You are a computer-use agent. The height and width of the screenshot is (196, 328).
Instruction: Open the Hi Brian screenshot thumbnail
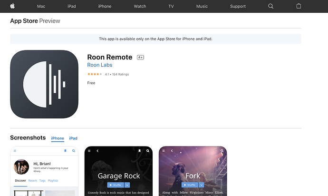coord(44,171)
